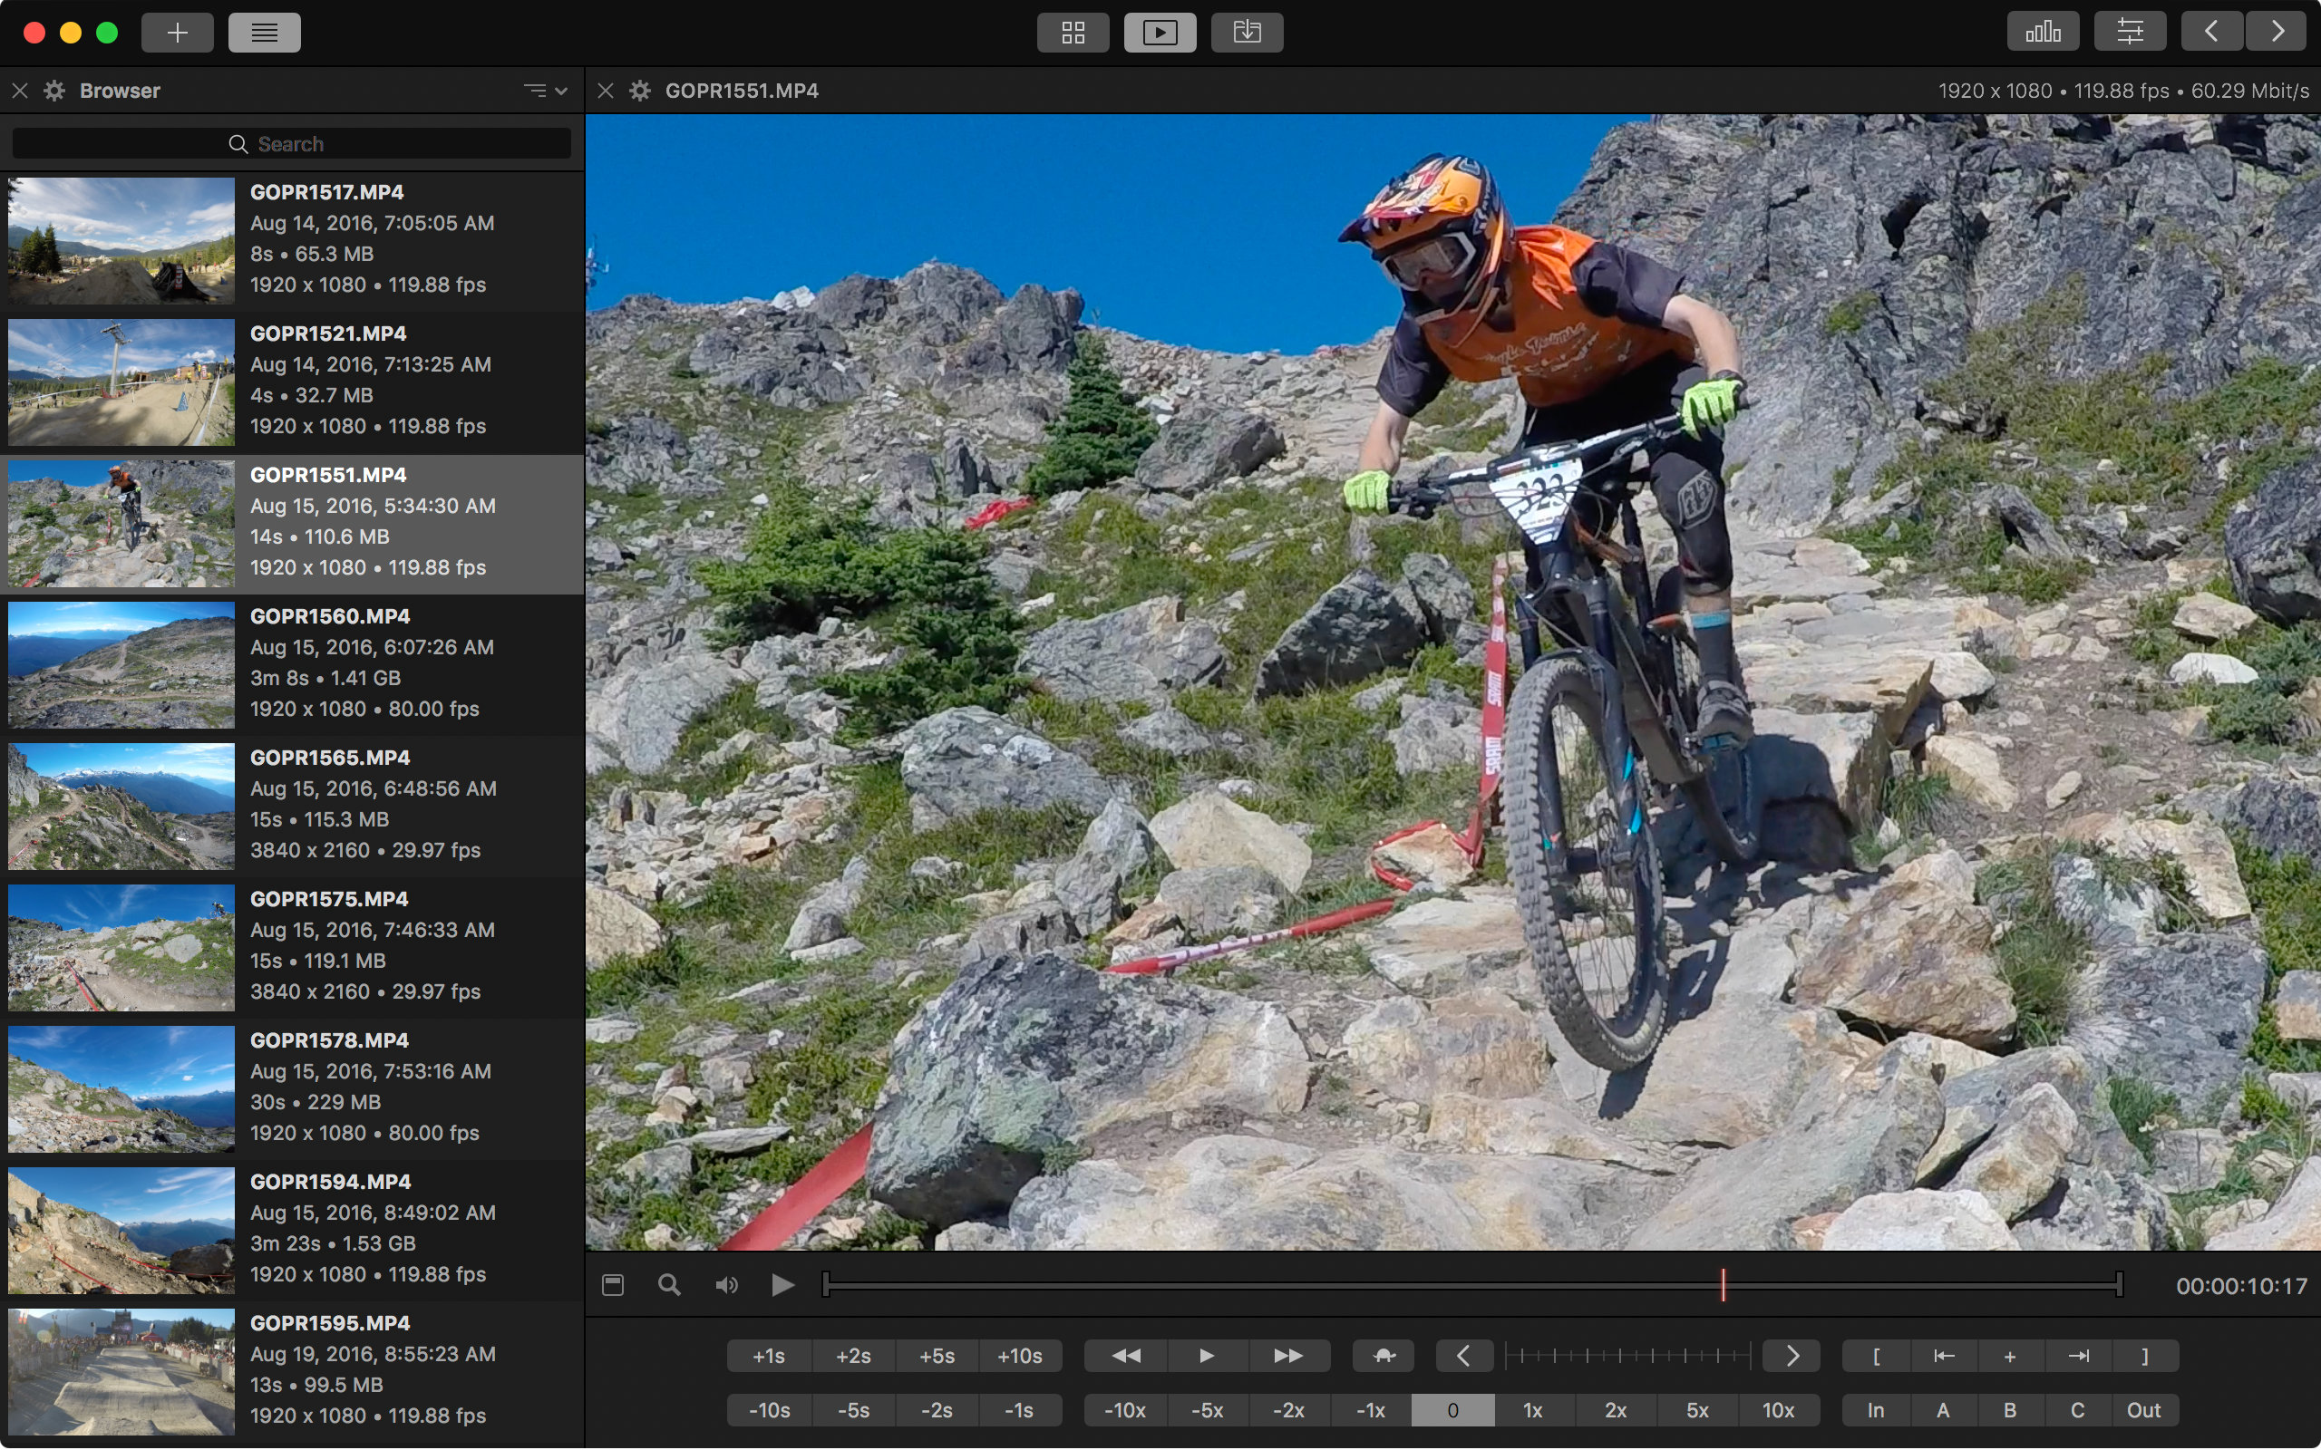Select the GOPR1560.MP4 clip thumbnail
This screenshot has width=2321, height=1450.
(x=121, y=663)
